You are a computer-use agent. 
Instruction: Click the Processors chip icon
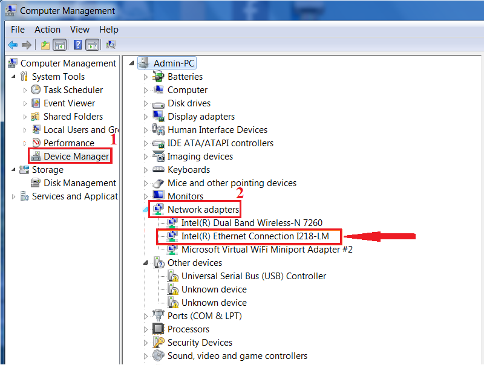coord(159,329)
